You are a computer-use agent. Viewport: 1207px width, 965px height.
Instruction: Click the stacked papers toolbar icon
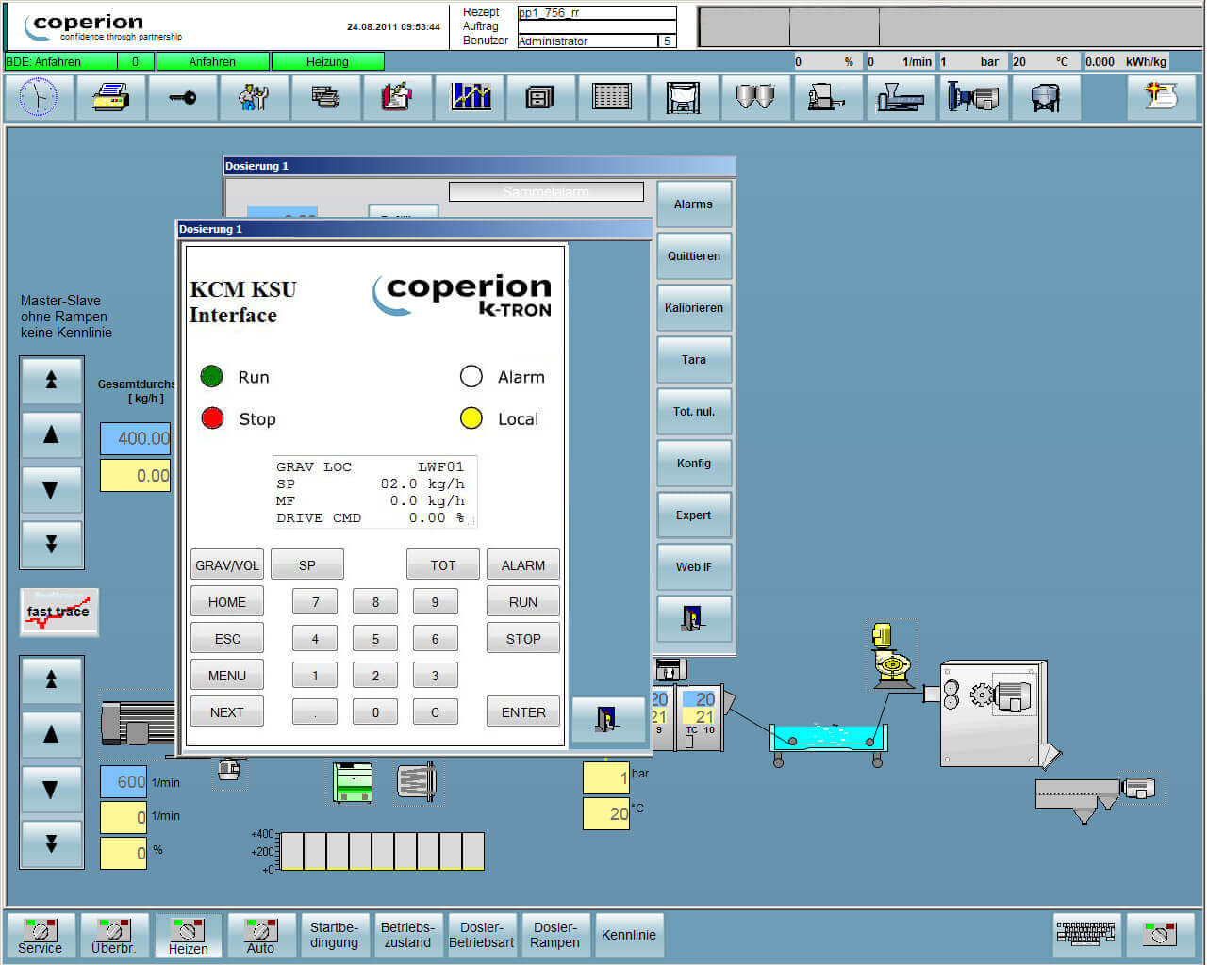325,97
